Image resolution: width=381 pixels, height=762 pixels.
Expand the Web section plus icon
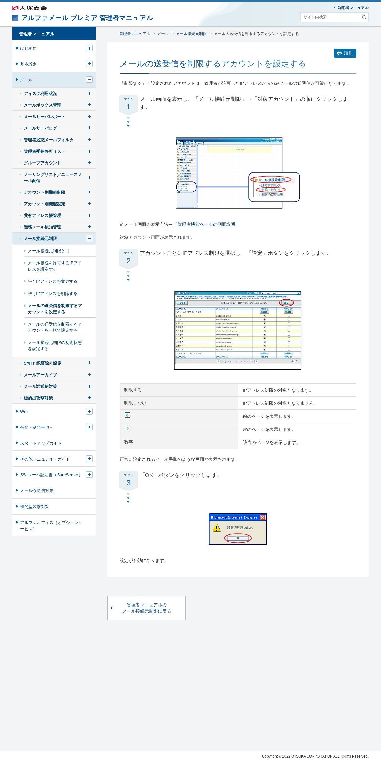[89, 411]
